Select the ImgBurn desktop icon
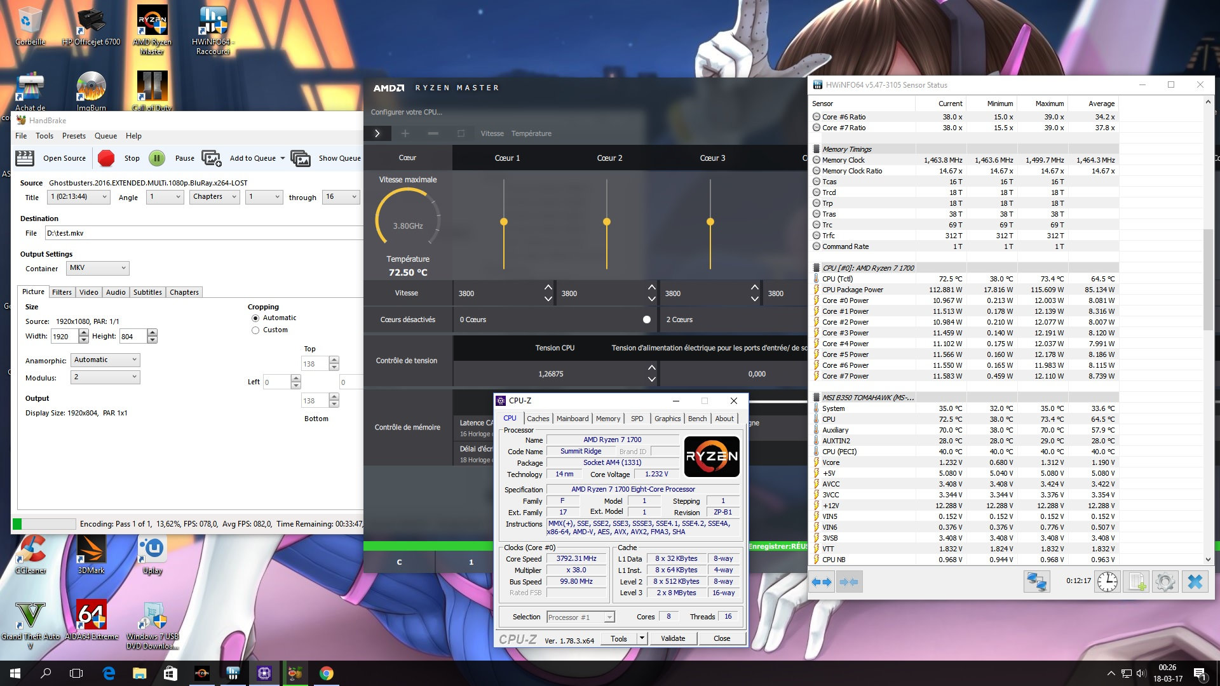The width and height of the screenshot is (1220, 686). click(91, 90)
